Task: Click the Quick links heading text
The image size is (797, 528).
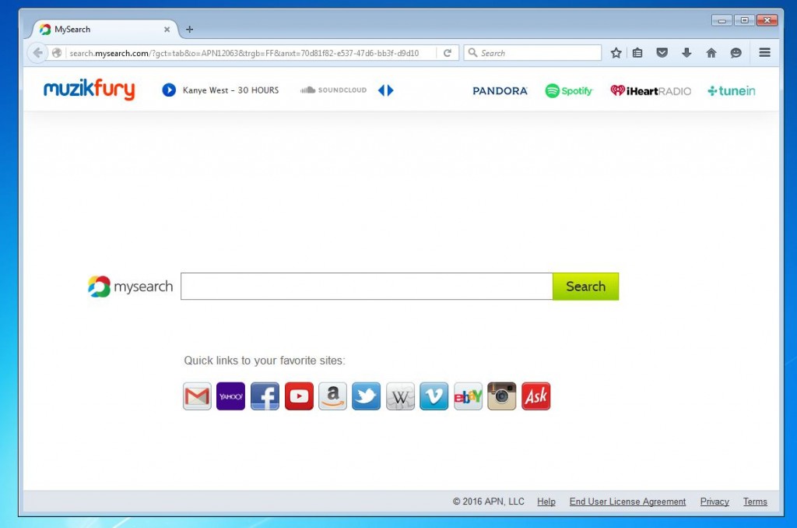Action: pyautogui.click(x=265, y=361)
